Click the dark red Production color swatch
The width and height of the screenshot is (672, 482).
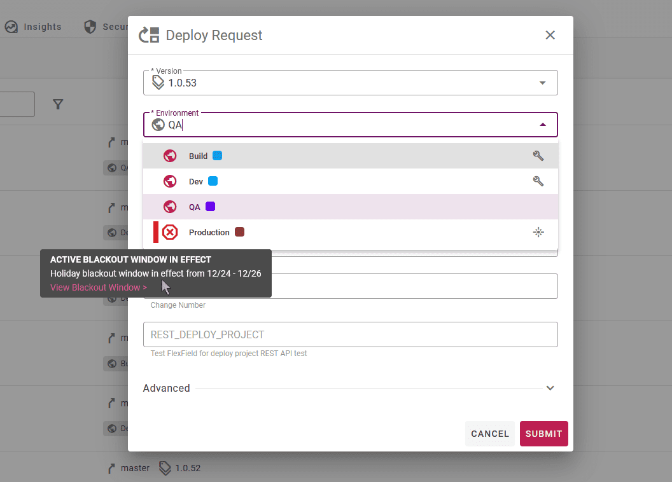point(239,232)
